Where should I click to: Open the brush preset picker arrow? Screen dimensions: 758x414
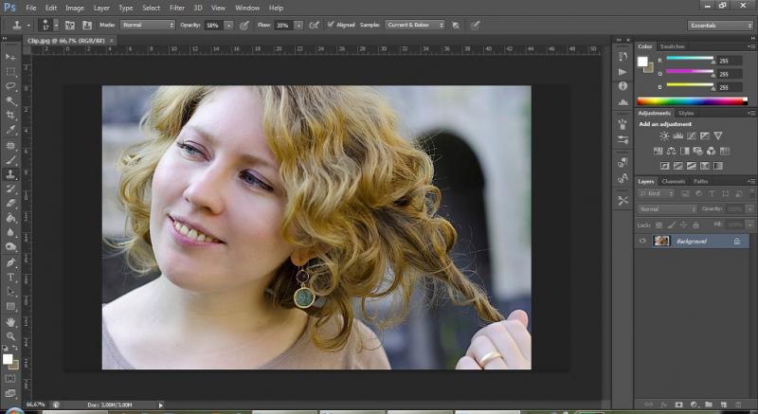(x=56, y=26)
